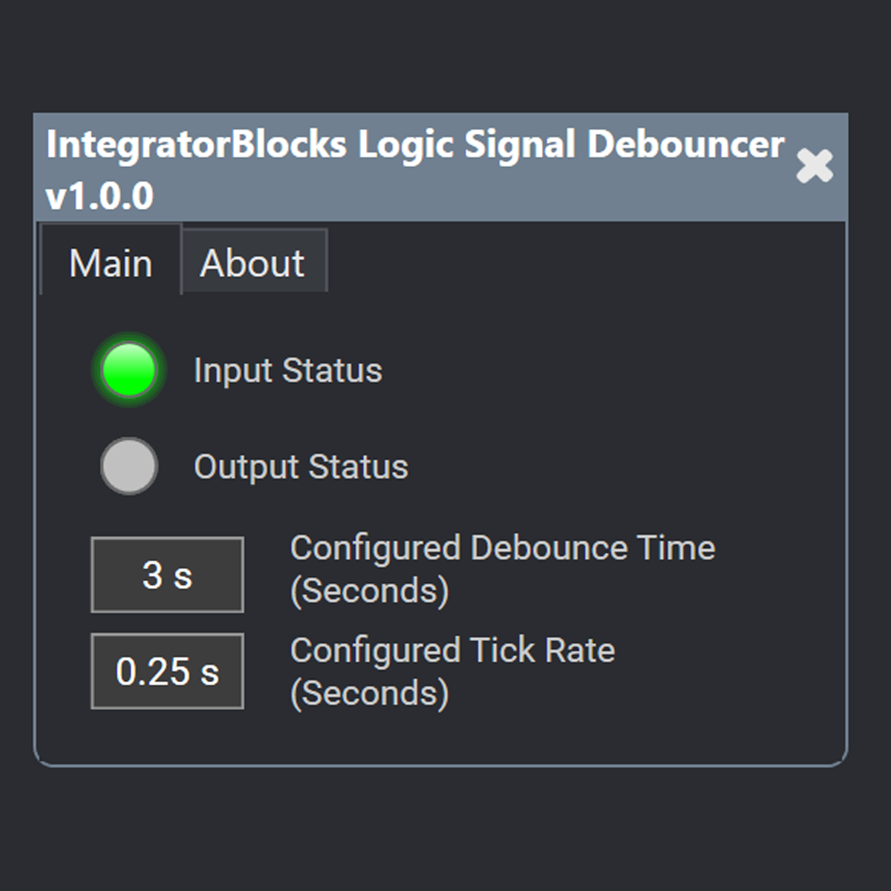
Task: Click the Output Status label text
Action: (x=300, y=466)
